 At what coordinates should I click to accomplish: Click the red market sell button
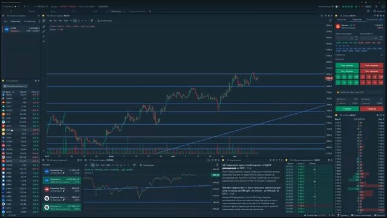371,71
